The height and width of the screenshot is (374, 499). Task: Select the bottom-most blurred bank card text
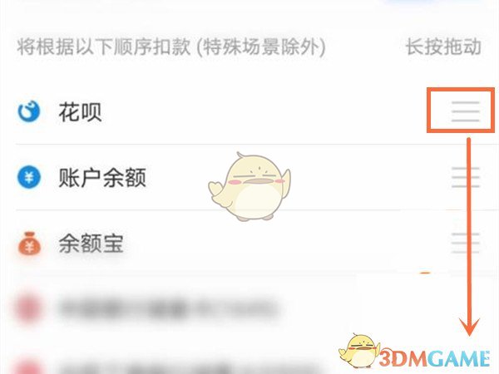[x=191, y=368]
